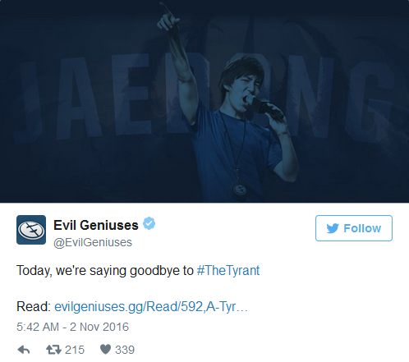Open the #TheTyrant hashtag
Screen dimensions: 409x362
point(228,271)
